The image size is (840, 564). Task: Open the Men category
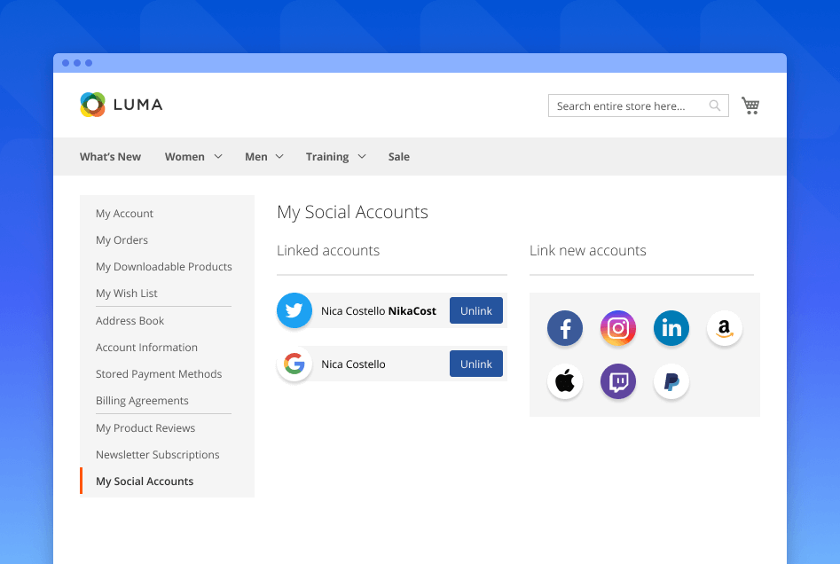coord(256,156)
